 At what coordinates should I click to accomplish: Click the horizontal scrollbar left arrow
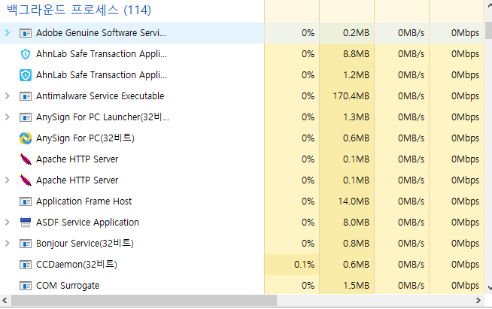coord(5,301)
